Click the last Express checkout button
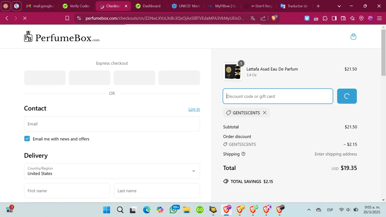Viewport: 386px width, 217px height. click(x=179, y=78)
